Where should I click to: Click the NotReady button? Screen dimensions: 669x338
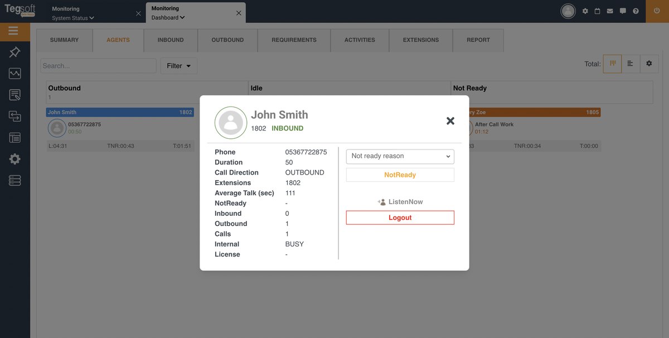[400, 175]
